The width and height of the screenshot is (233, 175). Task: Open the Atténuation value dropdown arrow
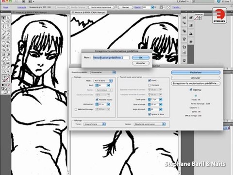click(108, 105)
